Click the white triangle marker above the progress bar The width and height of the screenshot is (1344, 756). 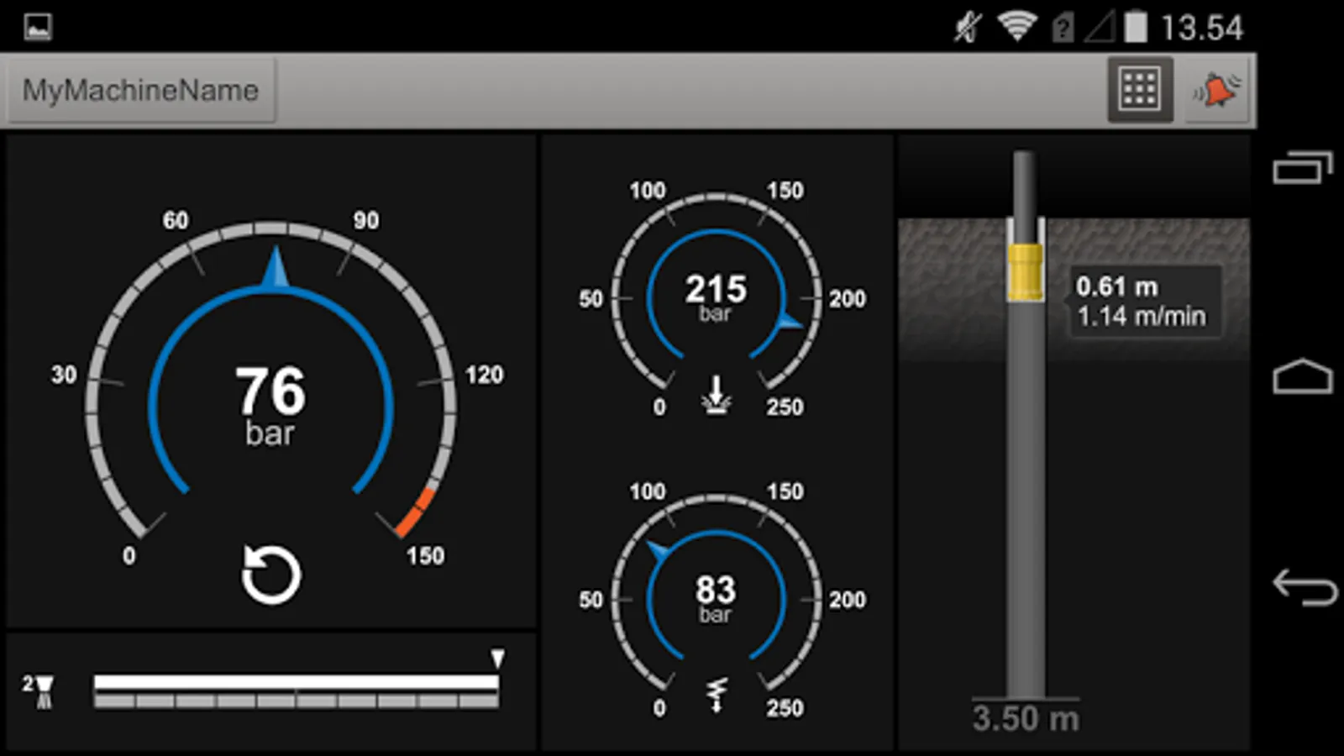[497, 657]
